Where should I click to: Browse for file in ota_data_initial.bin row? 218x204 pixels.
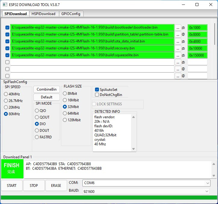point(178,42)
